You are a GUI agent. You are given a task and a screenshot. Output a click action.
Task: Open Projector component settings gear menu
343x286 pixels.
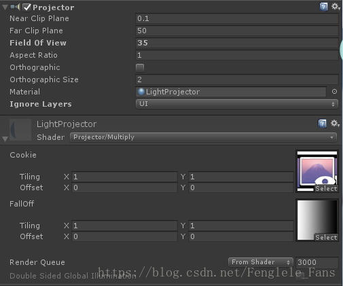coord(336,7)
